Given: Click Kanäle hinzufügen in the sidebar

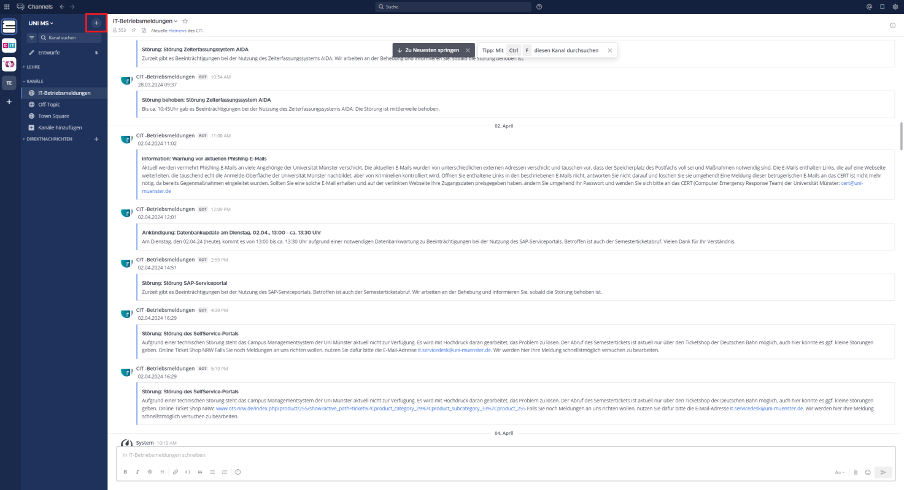Looking at the screenshot, I should point(64,127).
